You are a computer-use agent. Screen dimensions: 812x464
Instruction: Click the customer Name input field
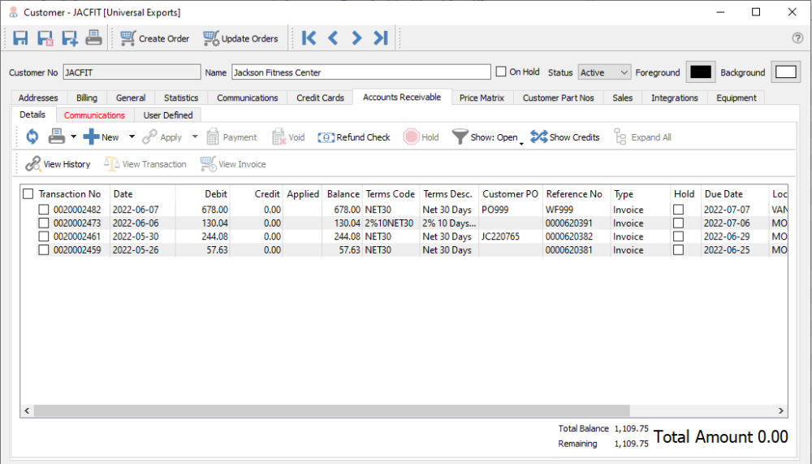361,72
